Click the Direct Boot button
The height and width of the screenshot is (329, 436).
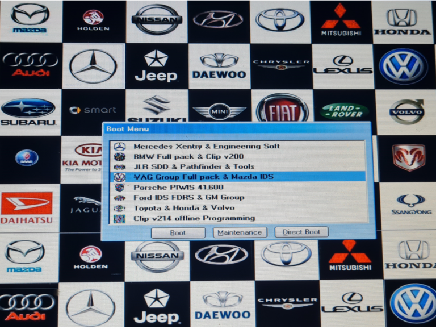301,232
